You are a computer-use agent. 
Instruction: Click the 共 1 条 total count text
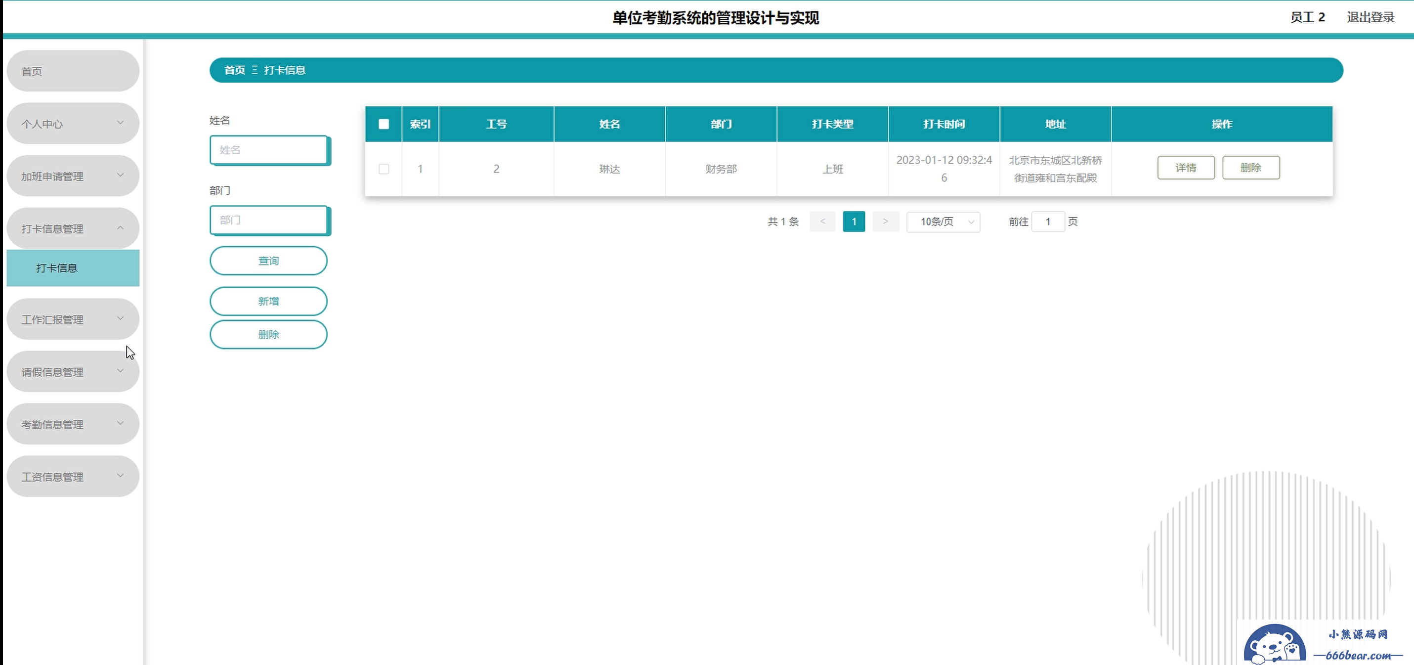tap(783, 222)
